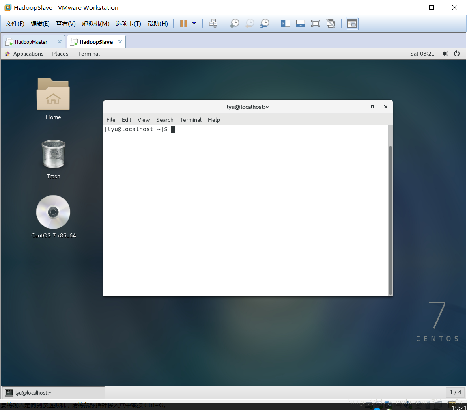Open the terminal Edit menu
Image resolution: width=467 pixels, height=410 pixels.
(x=126, y=120)
